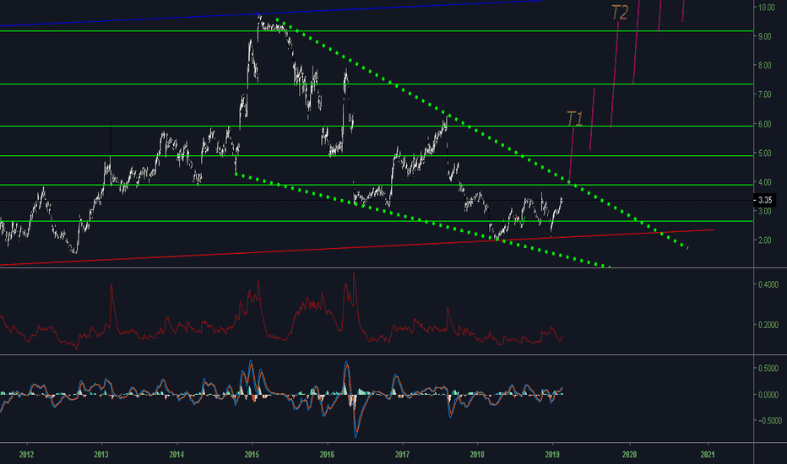Click the 0.4000 indicator scale value
Image resolution: width=787 pixels, height=464 pixels.
(768, 284)
